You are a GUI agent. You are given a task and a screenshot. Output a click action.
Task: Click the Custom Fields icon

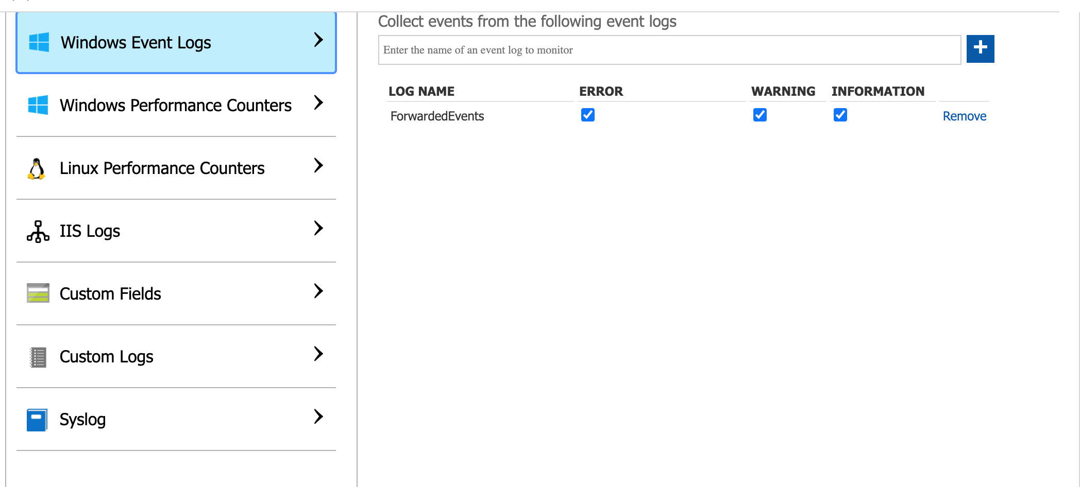(x=38, y=293)
